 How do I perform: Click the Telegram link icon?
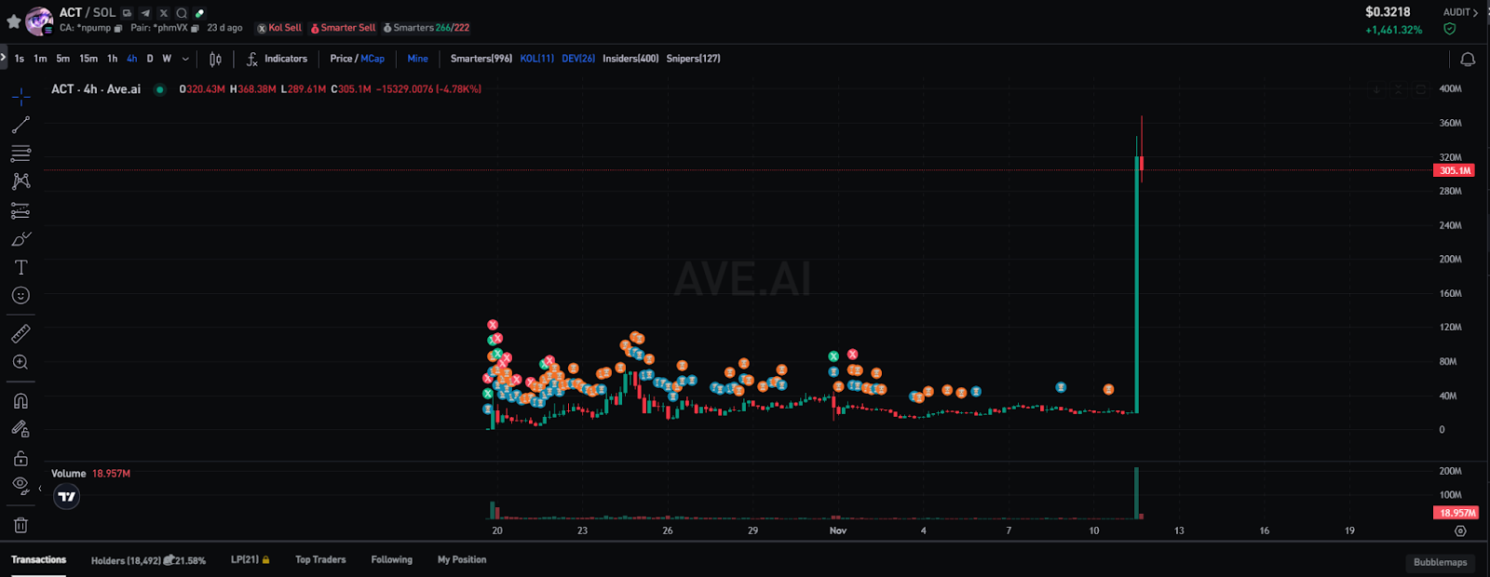tap(145, 13)
